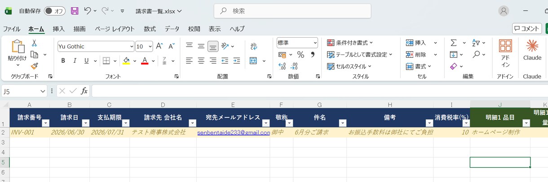Image resolution: width=548 pixels, height=182 pixels.
Task: Click the percent style icon
Action: coord(301,55)
